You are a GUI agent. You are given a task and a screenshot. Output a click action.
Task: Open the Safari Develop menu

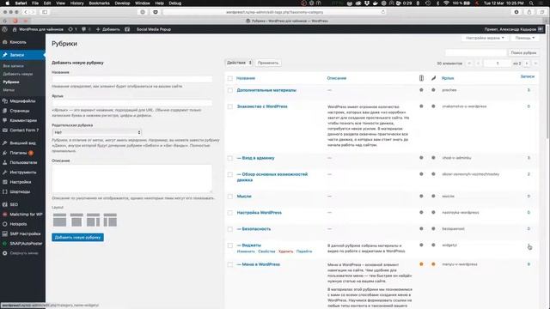point(122,3)
